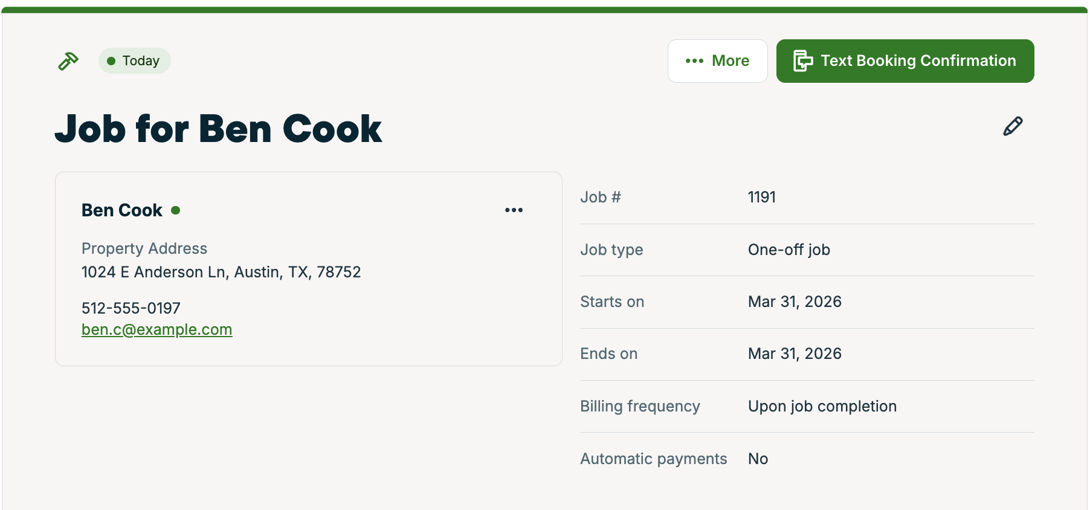Click the Ben Cook client name
The width and height of the screenshot is (1090, 510).
(122, 210)
